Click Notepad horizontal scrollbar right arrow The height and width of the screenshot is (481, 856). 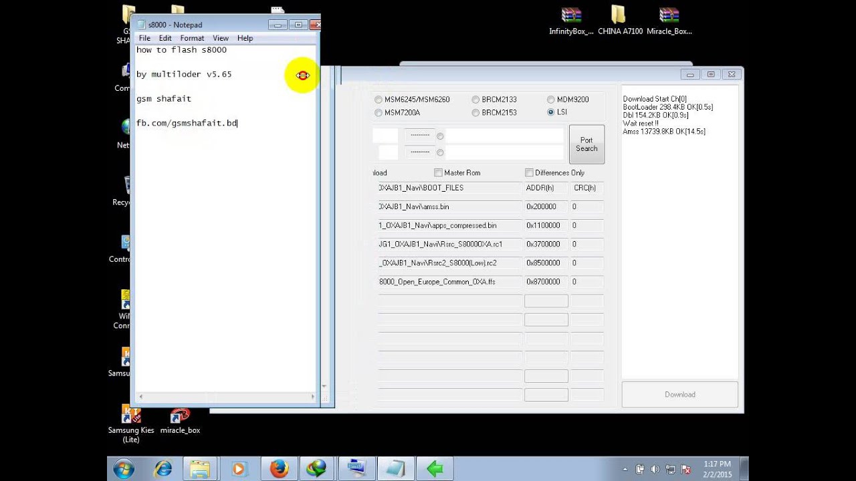312,397
